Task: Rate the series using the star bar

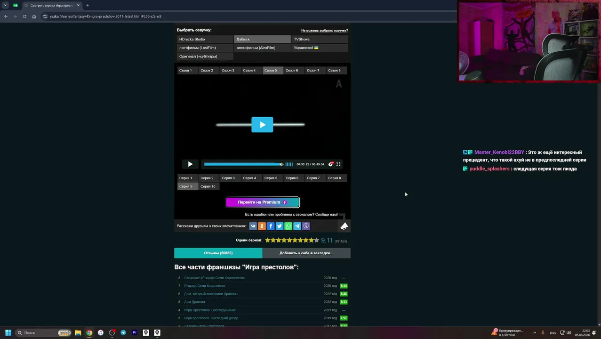Action: tap(292, 240)
